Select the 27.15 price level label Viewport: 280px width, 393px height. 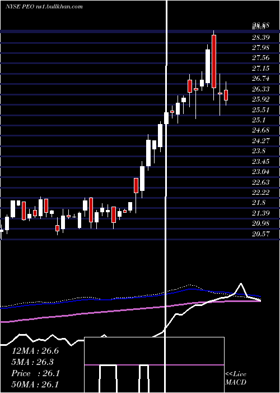(261, 68)
